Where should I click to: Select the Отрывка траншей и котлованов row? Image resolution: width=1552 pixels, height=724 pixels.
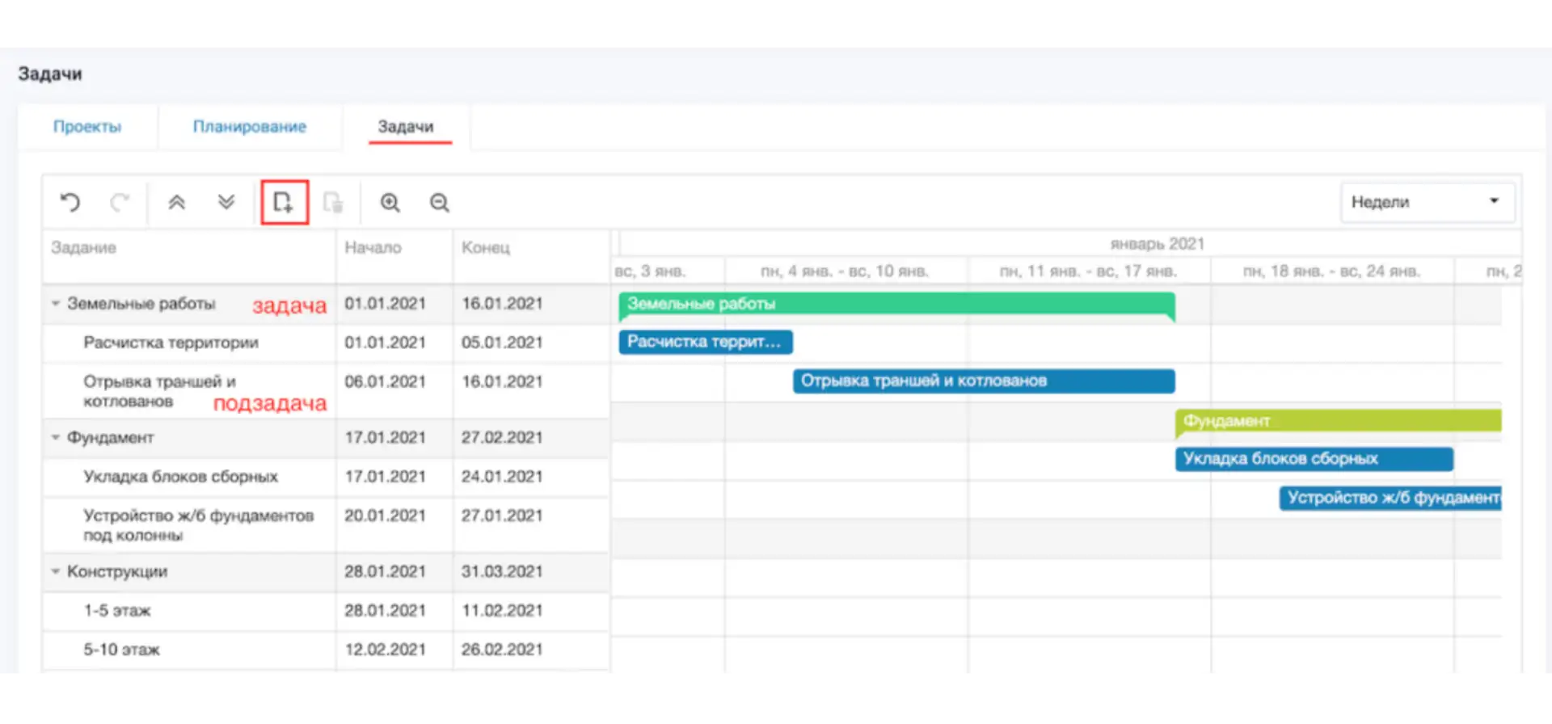click(326, 391)
